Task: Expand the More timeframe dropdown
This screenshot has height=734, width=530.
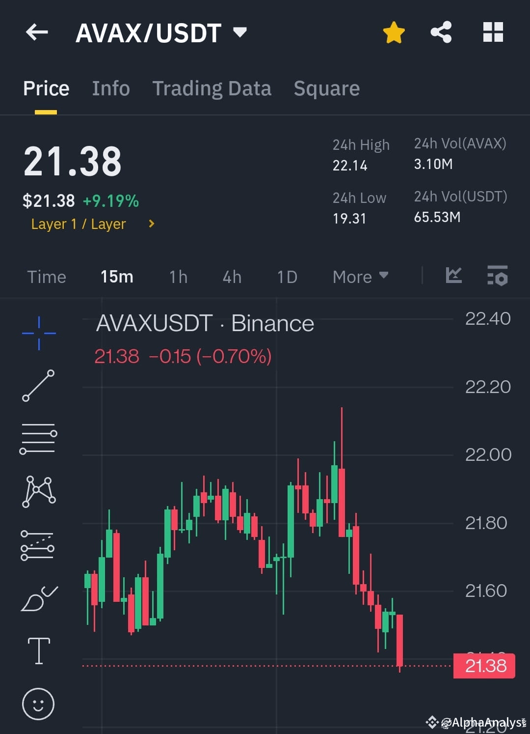Action: click(360, 277)
